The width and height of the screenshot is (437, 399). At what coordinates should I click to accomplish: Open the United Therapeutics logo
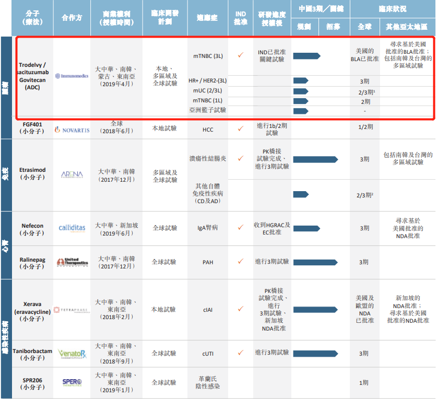click(x=72, y=262)
